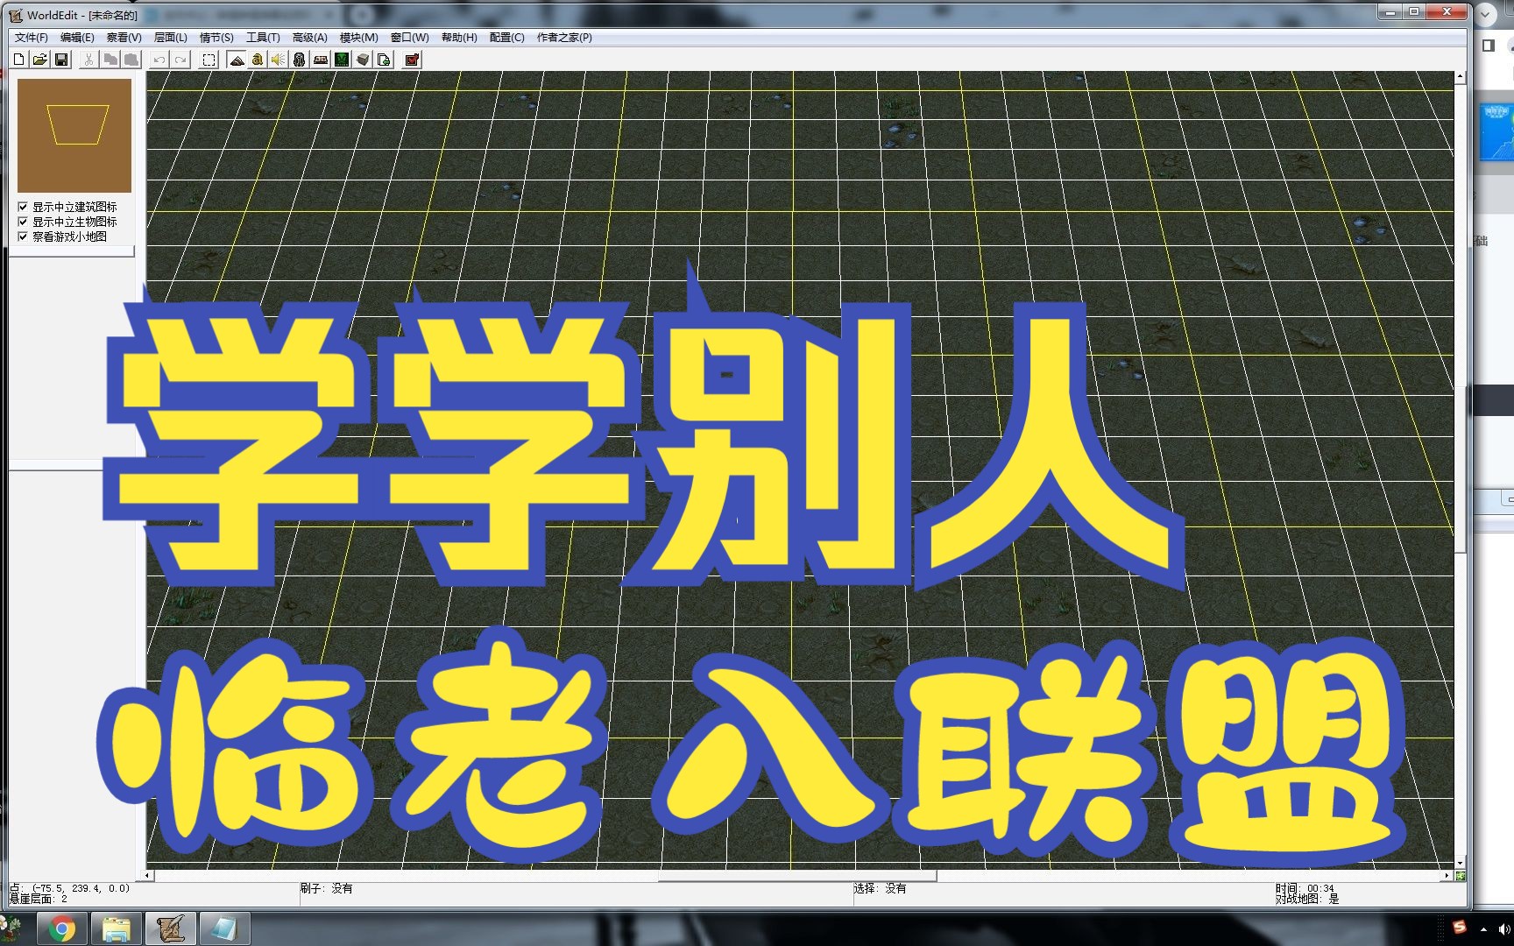Click the horizontal scrollbar thumb
Image resolution: width=1514 pixels, height=946 pixels.
pos(797,875)
